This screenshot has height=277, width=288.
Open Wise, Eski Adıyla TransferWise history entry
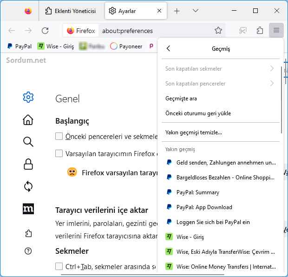click(220, 252)
